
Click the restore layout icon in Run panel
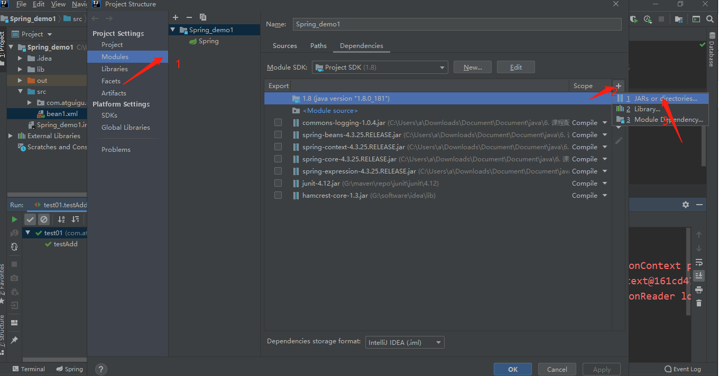(x=14, y=323)
